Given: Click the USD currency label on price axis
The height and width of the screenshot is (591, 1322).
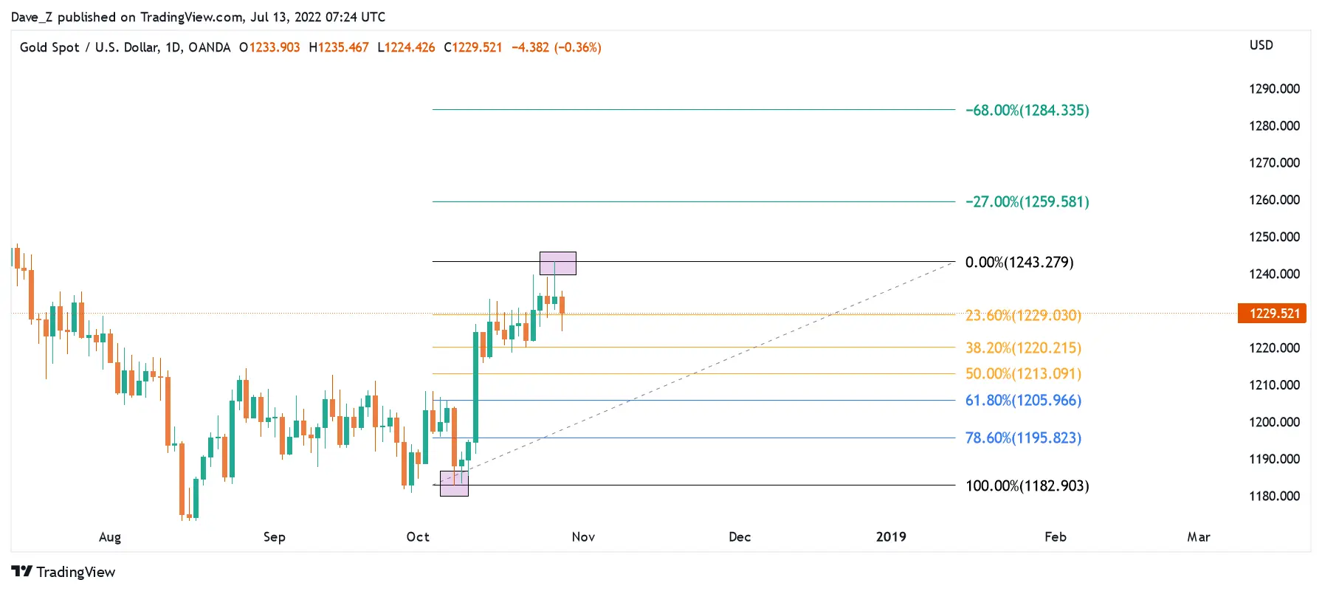Looking at the screenshot, I should (x=1261, y=46).
